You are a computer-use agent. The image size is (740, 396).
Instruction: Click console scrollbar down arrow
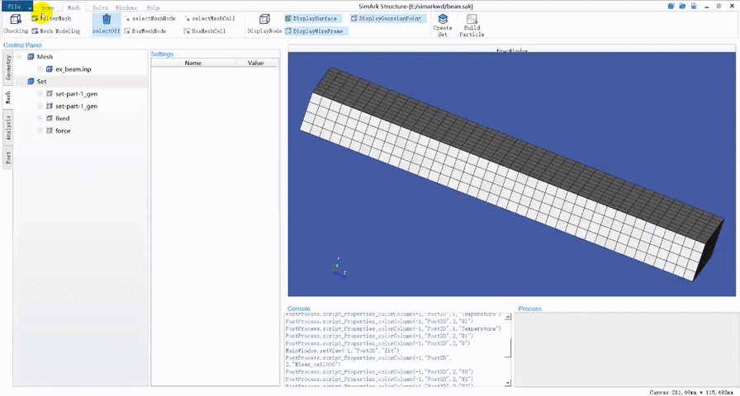tap(508, 384)
